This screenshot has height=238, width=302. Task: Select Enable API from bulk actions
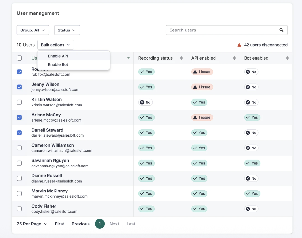point(73,56)
